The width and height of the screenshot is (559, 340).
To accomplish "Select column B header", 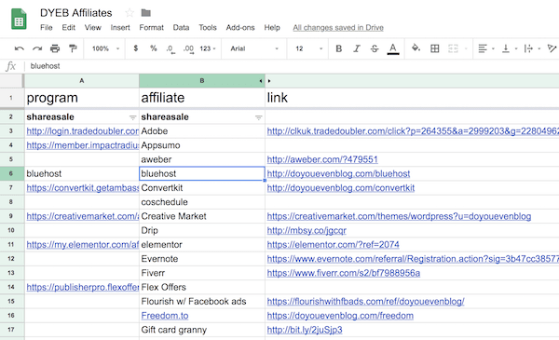I will tap(202, 81).
